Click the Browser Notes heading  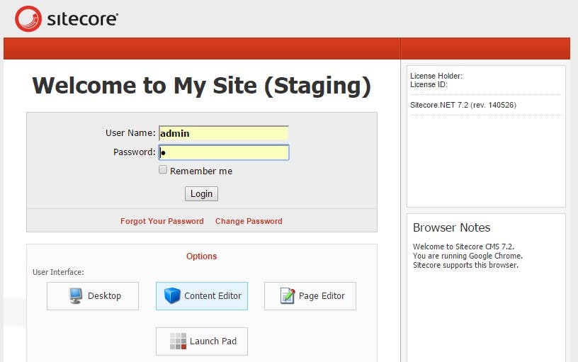[x=452, y=227]
